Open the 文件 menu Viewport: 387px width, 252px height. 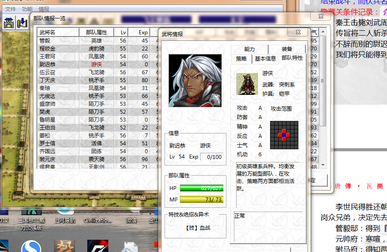tap(11, 9)
